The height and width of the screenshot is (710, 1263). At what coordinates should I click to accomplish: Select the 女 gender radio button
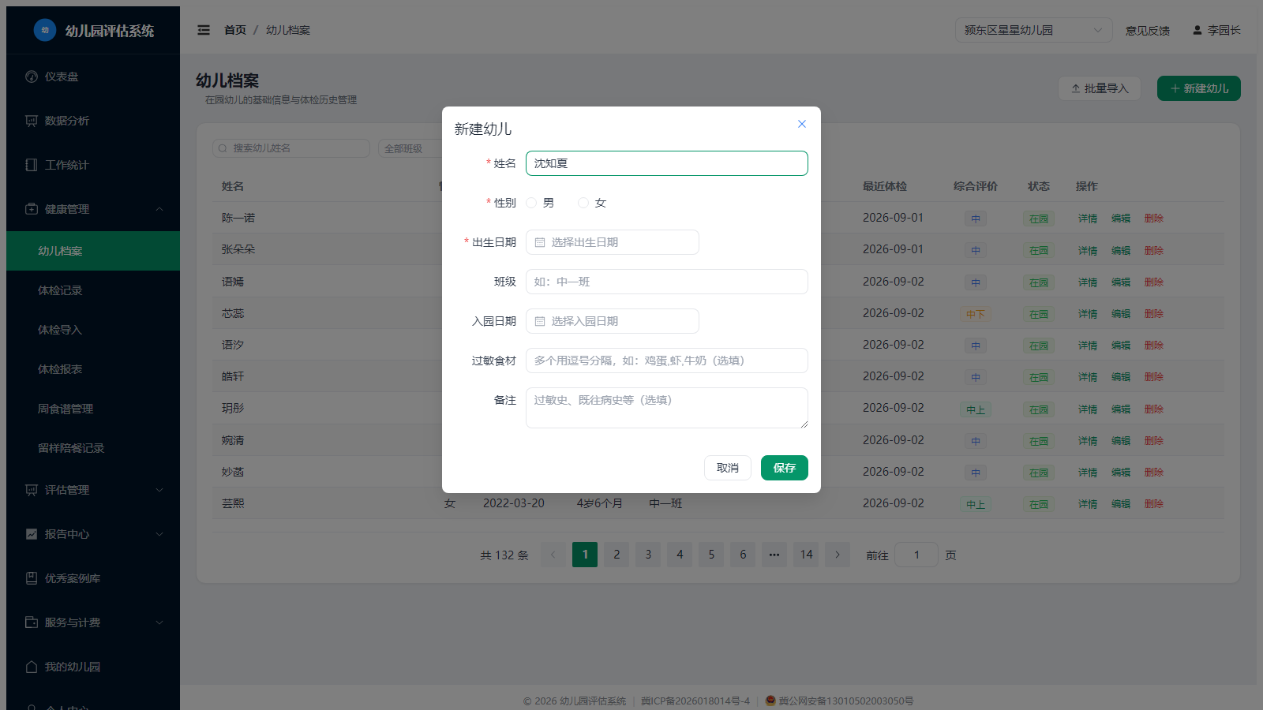tap(583, 203)
